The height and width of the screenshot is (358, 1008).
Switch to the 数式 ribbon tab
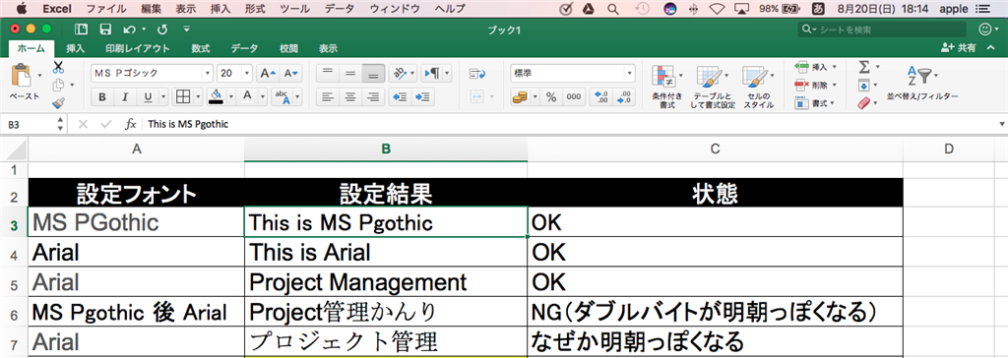tap(201, 48)
